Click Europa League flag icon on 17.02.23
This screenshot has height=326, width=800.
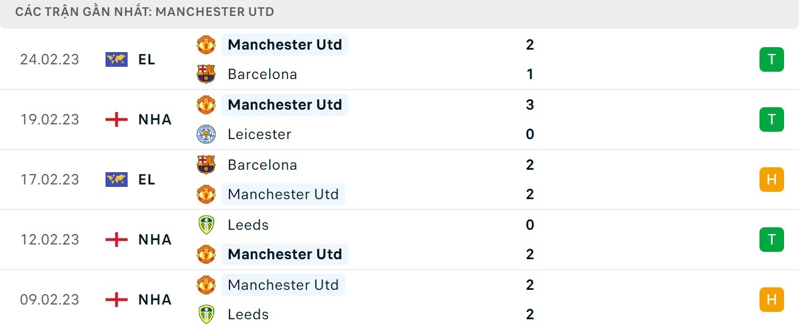(x=117, y=180)
